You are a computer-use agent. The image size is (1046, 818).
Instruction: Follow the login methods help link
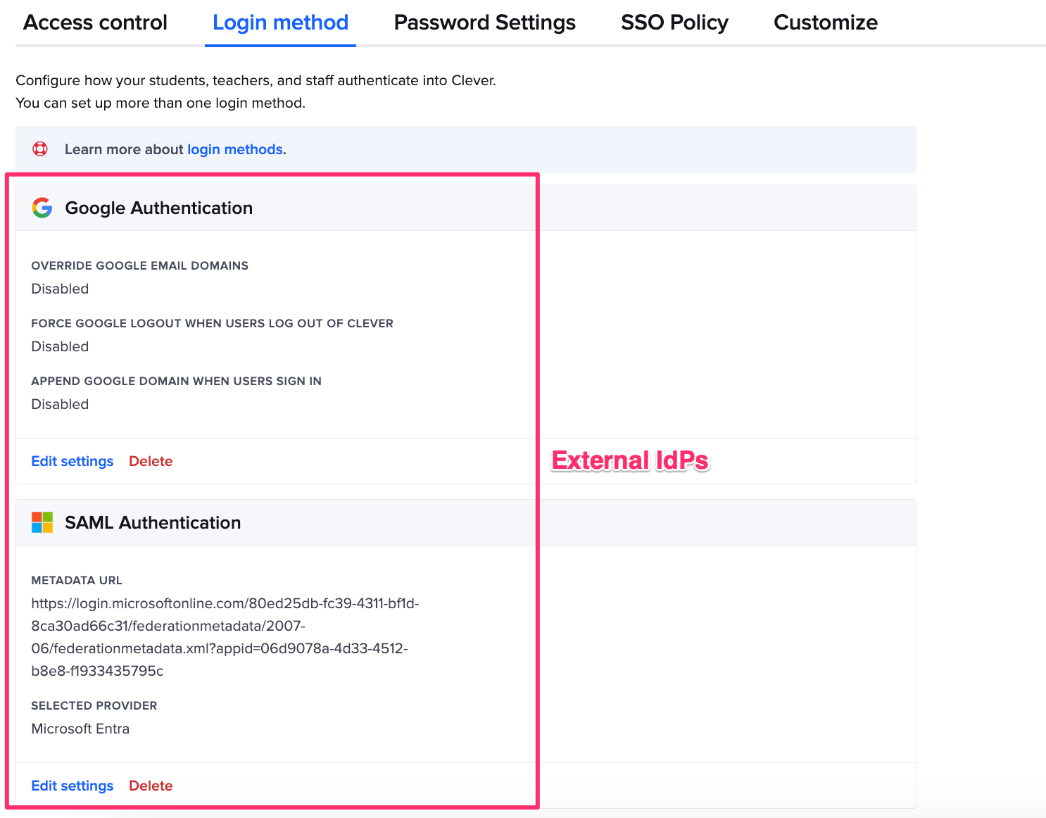click(x=235, y=149)
